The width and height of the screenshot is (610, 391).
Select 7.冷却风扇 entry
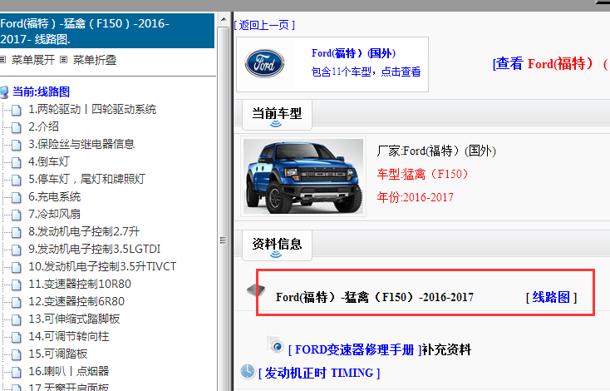click(55, 214)
